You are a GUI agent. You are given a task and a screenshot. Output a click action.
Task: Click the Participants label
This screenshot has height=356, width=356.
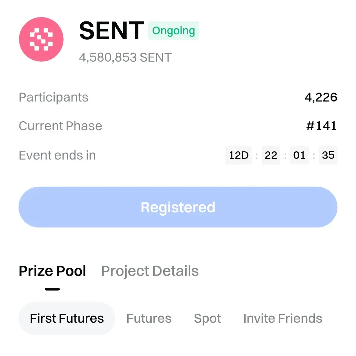[53, 97]
